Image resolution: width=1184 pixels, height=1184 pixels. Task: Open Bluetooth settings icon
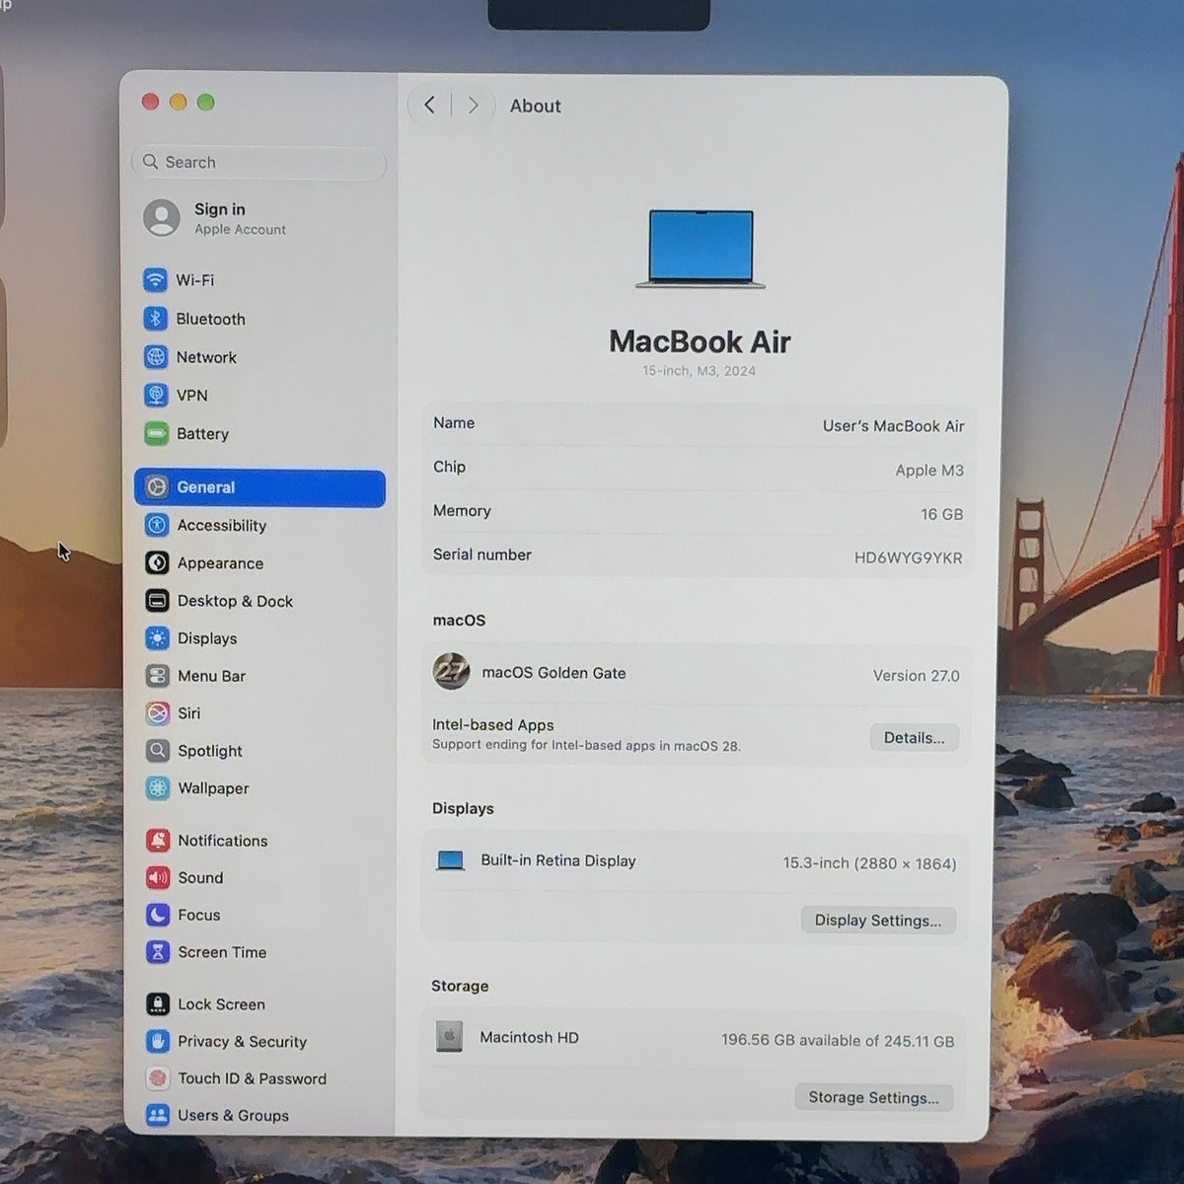155,319
